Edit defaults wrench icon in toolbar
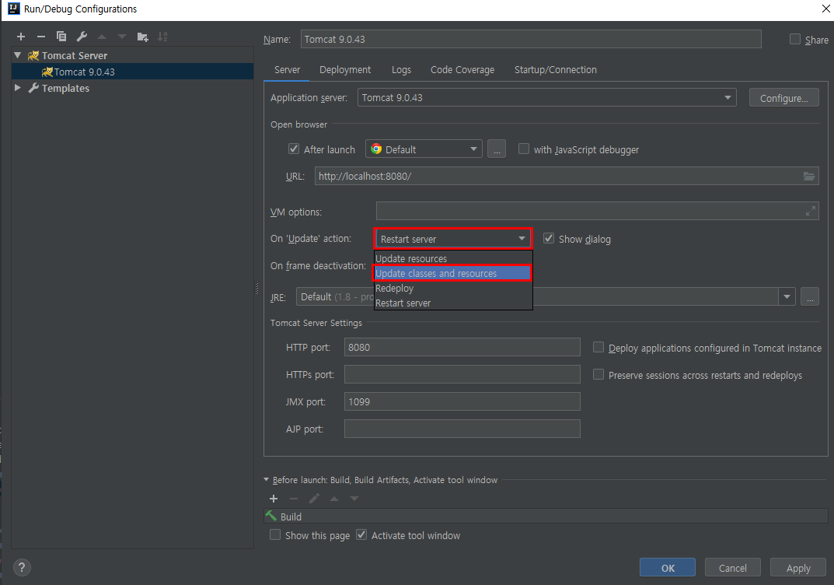834x585 pixels. pos(82,37)
